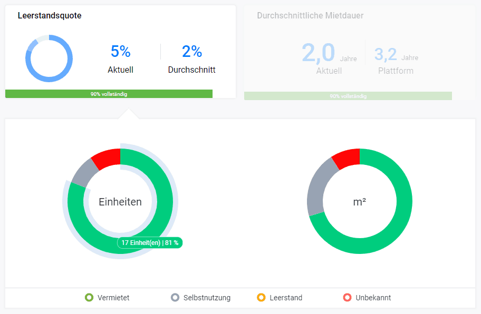Click the orange Leerstand legend circle
This screenshot has height=314, width=481.
[261, 298]
